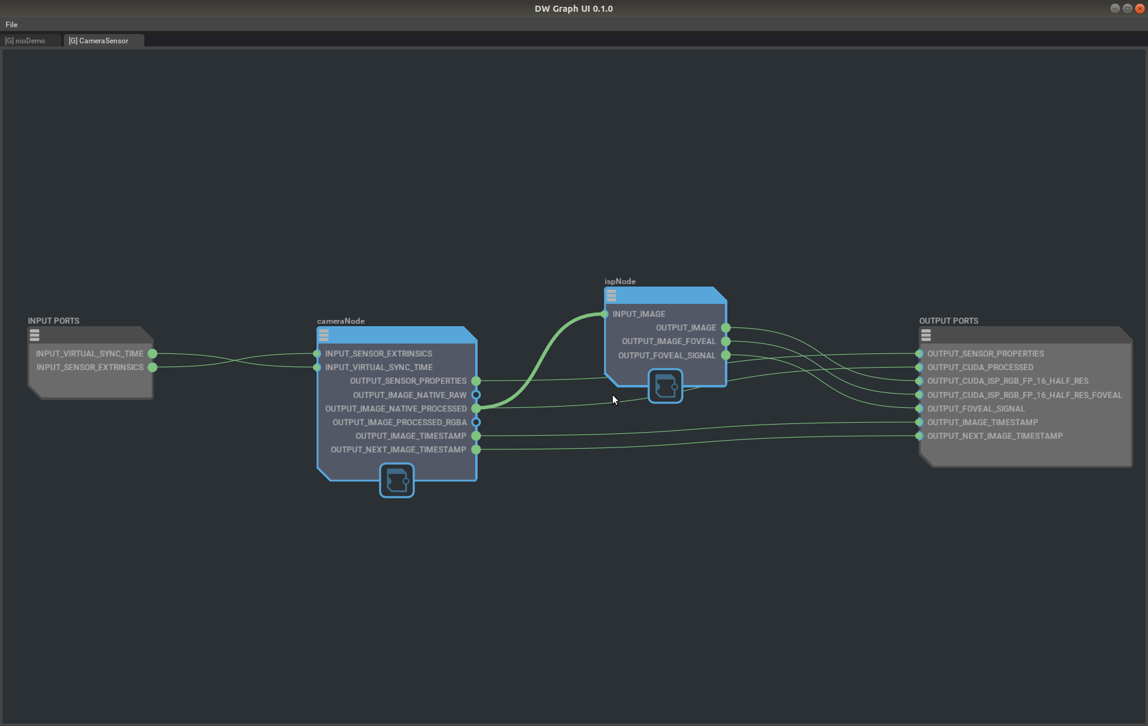Click the INPUT_IMAGE port connector on ispNode
This screenshot has width=1148, height=726.
(x=604, y=314)
